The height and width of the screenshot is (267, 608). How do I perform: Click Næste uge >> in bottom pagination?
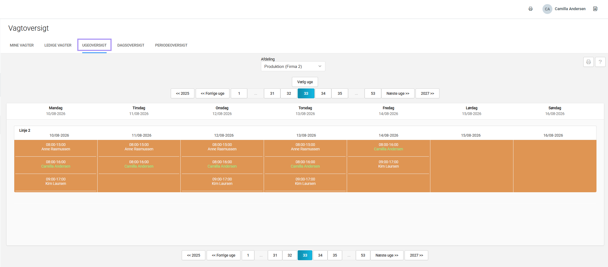pyautogui.click(x=387, y=255)
